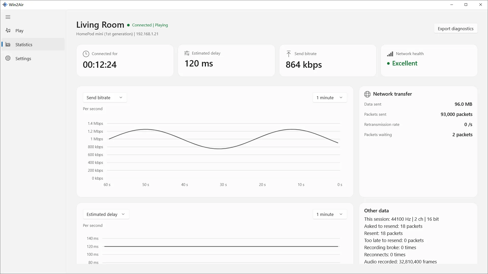Screen dimensions: 488x274
Task: Click the Too late to resend line
Action: [394, 240]
